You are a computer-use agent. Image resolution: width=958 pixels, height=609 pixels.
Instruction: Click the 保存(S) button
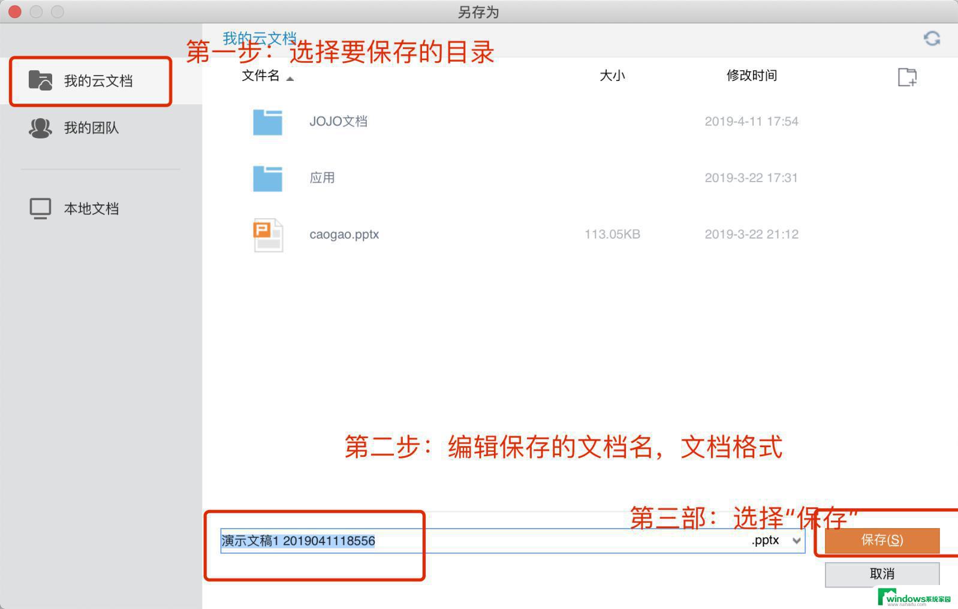point(882,540)
